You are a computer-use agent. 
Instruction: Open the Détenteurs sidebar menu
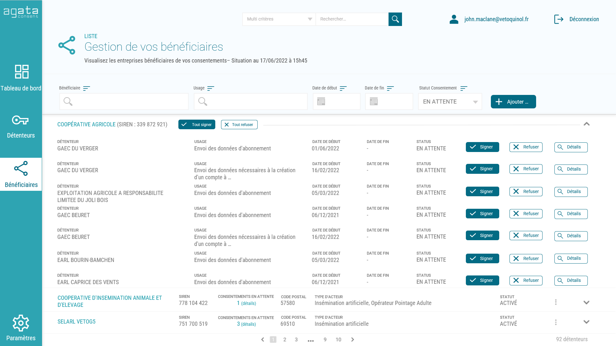21,126
